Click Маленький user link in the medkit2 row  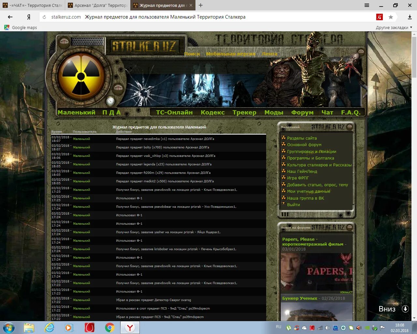pyautogui.click(x=81, y=181)
